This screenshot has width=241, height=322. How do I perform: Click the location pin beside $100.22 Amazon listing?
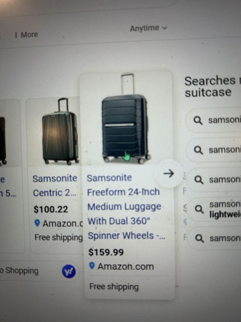click(x=37, y=223)
